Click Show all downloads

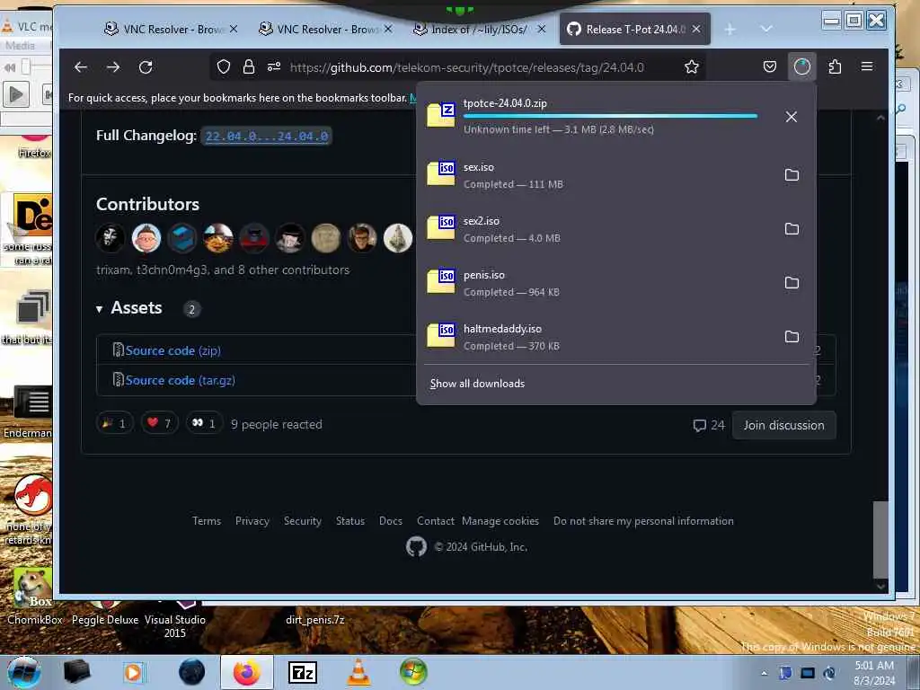coord(477,384)
